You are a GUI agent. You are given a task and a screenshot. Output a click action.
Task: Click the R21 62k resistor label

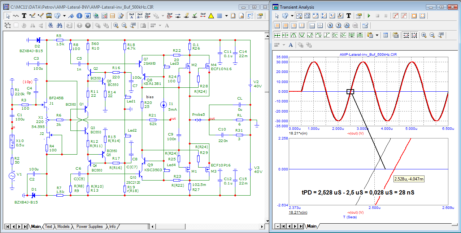[153, 119]
